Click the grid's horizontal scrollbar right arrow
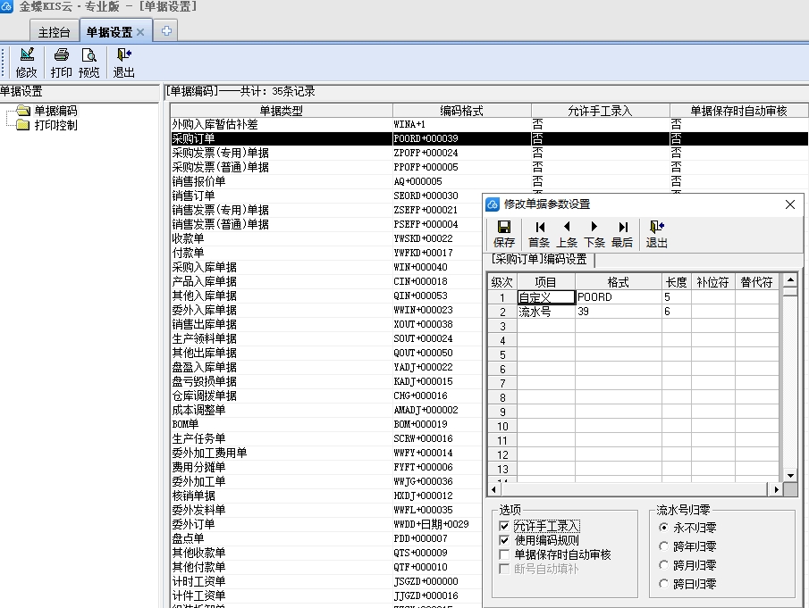Image resolution: width=809 pixels, height=608 pixels. [776, 489]
